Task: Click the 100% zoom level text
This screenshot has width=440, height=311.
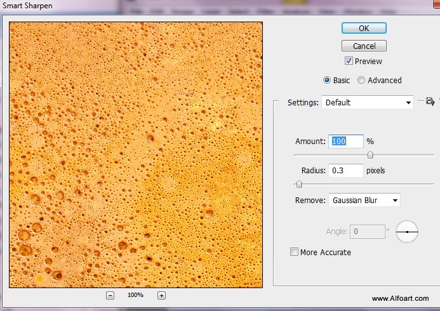Action: point(135,295)
